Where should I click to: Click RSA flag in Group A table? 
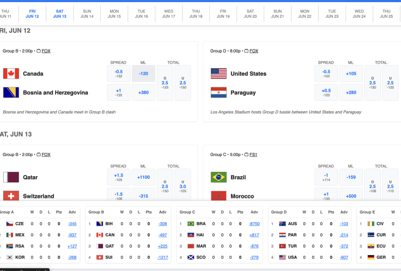tap(9, 246)
